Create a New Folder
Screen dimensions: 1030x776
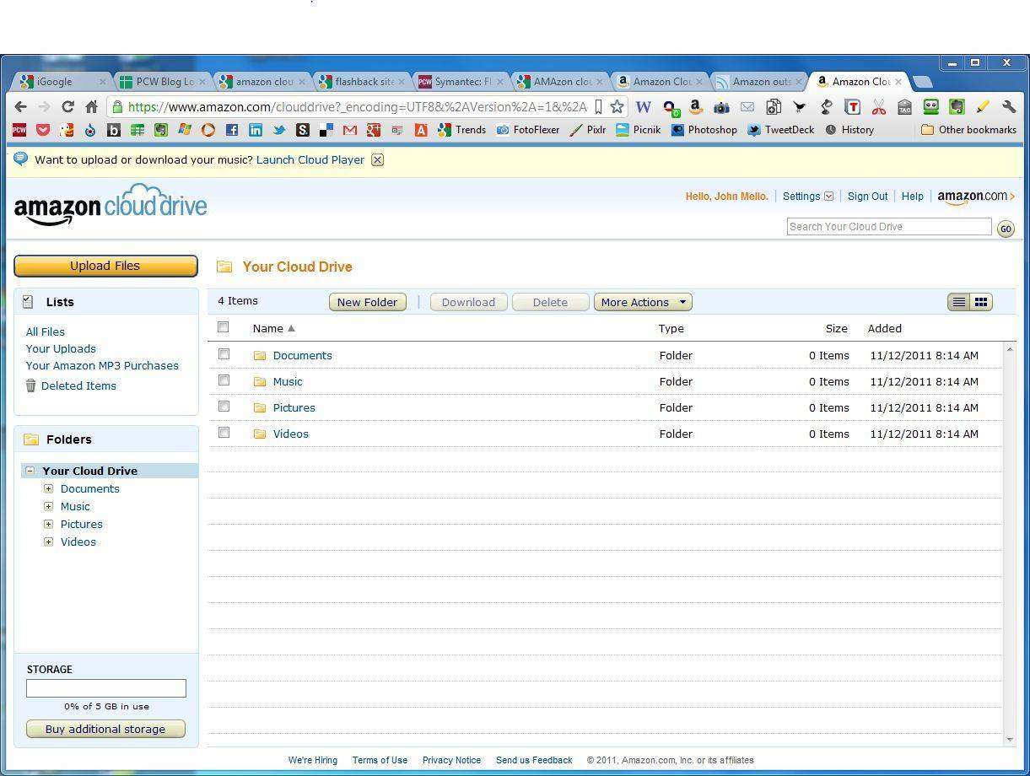coord(368,302)
